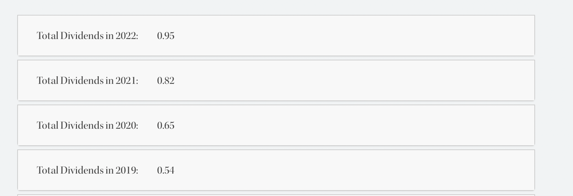This screenshot has width=573, height=196.
Task: Click the 0.82 dividend value
Action: tap(166, 81)
